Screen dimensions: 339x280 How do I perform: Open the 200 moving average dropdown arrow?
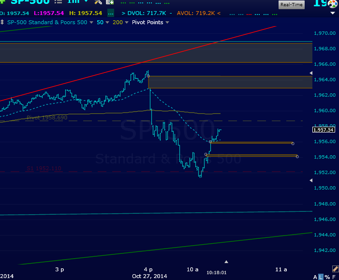click(127, 22)
